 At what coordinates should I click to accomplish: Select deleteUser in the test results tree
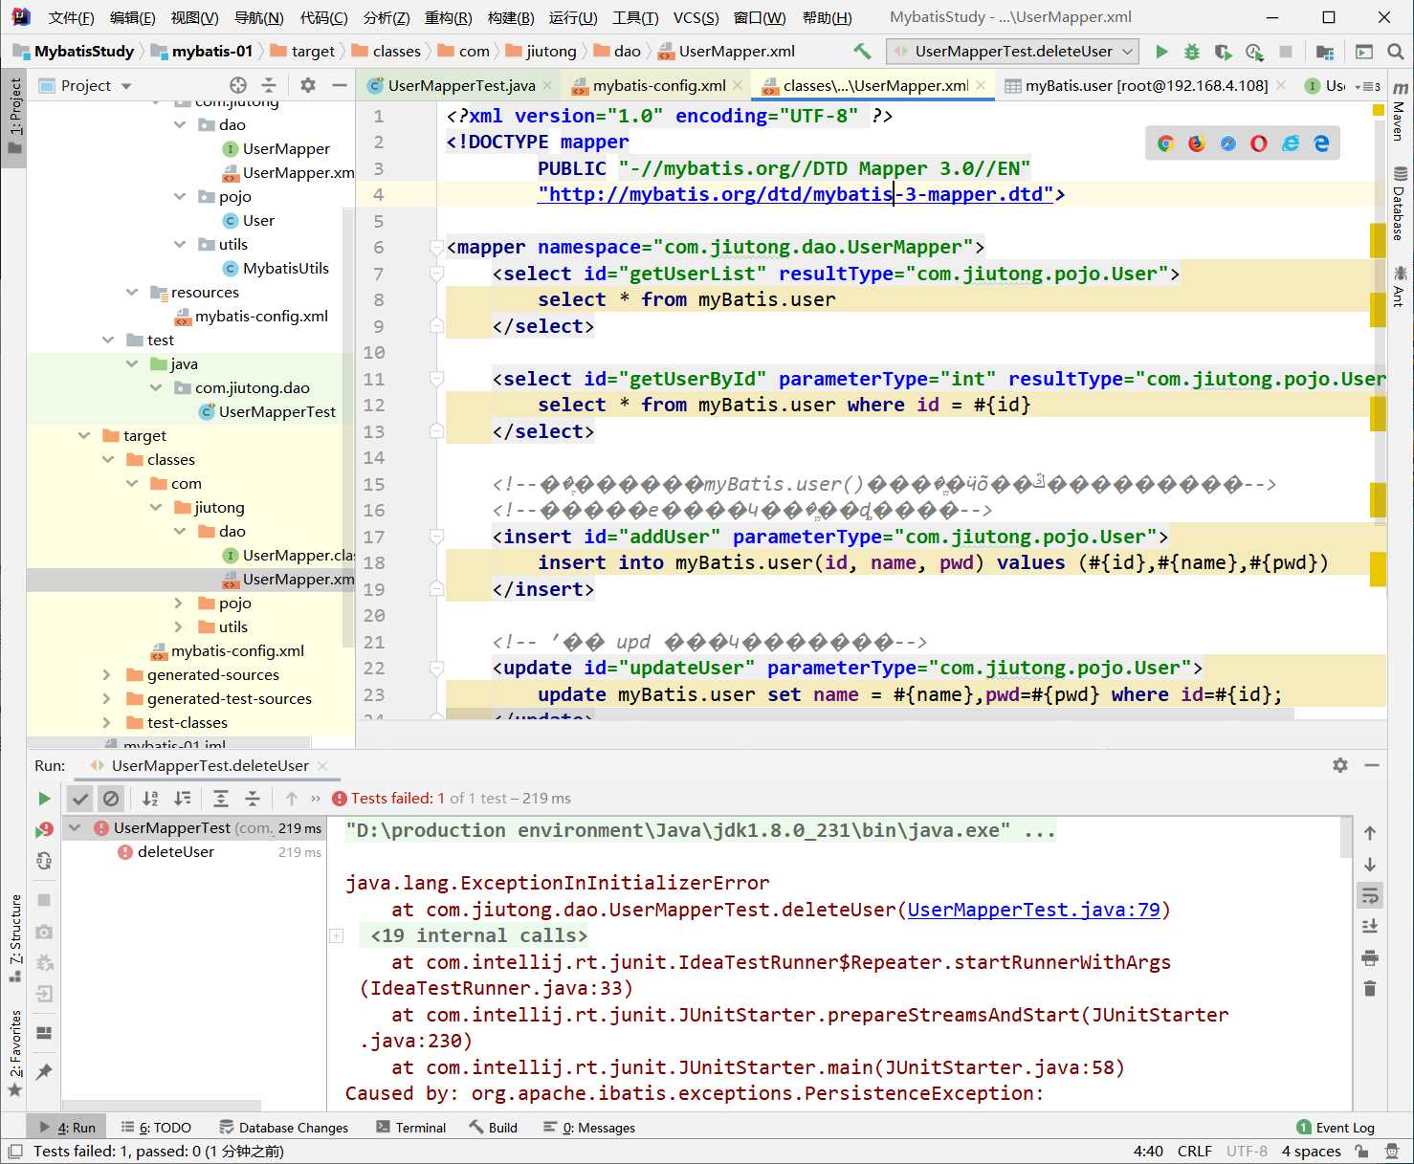coord(176,852)
